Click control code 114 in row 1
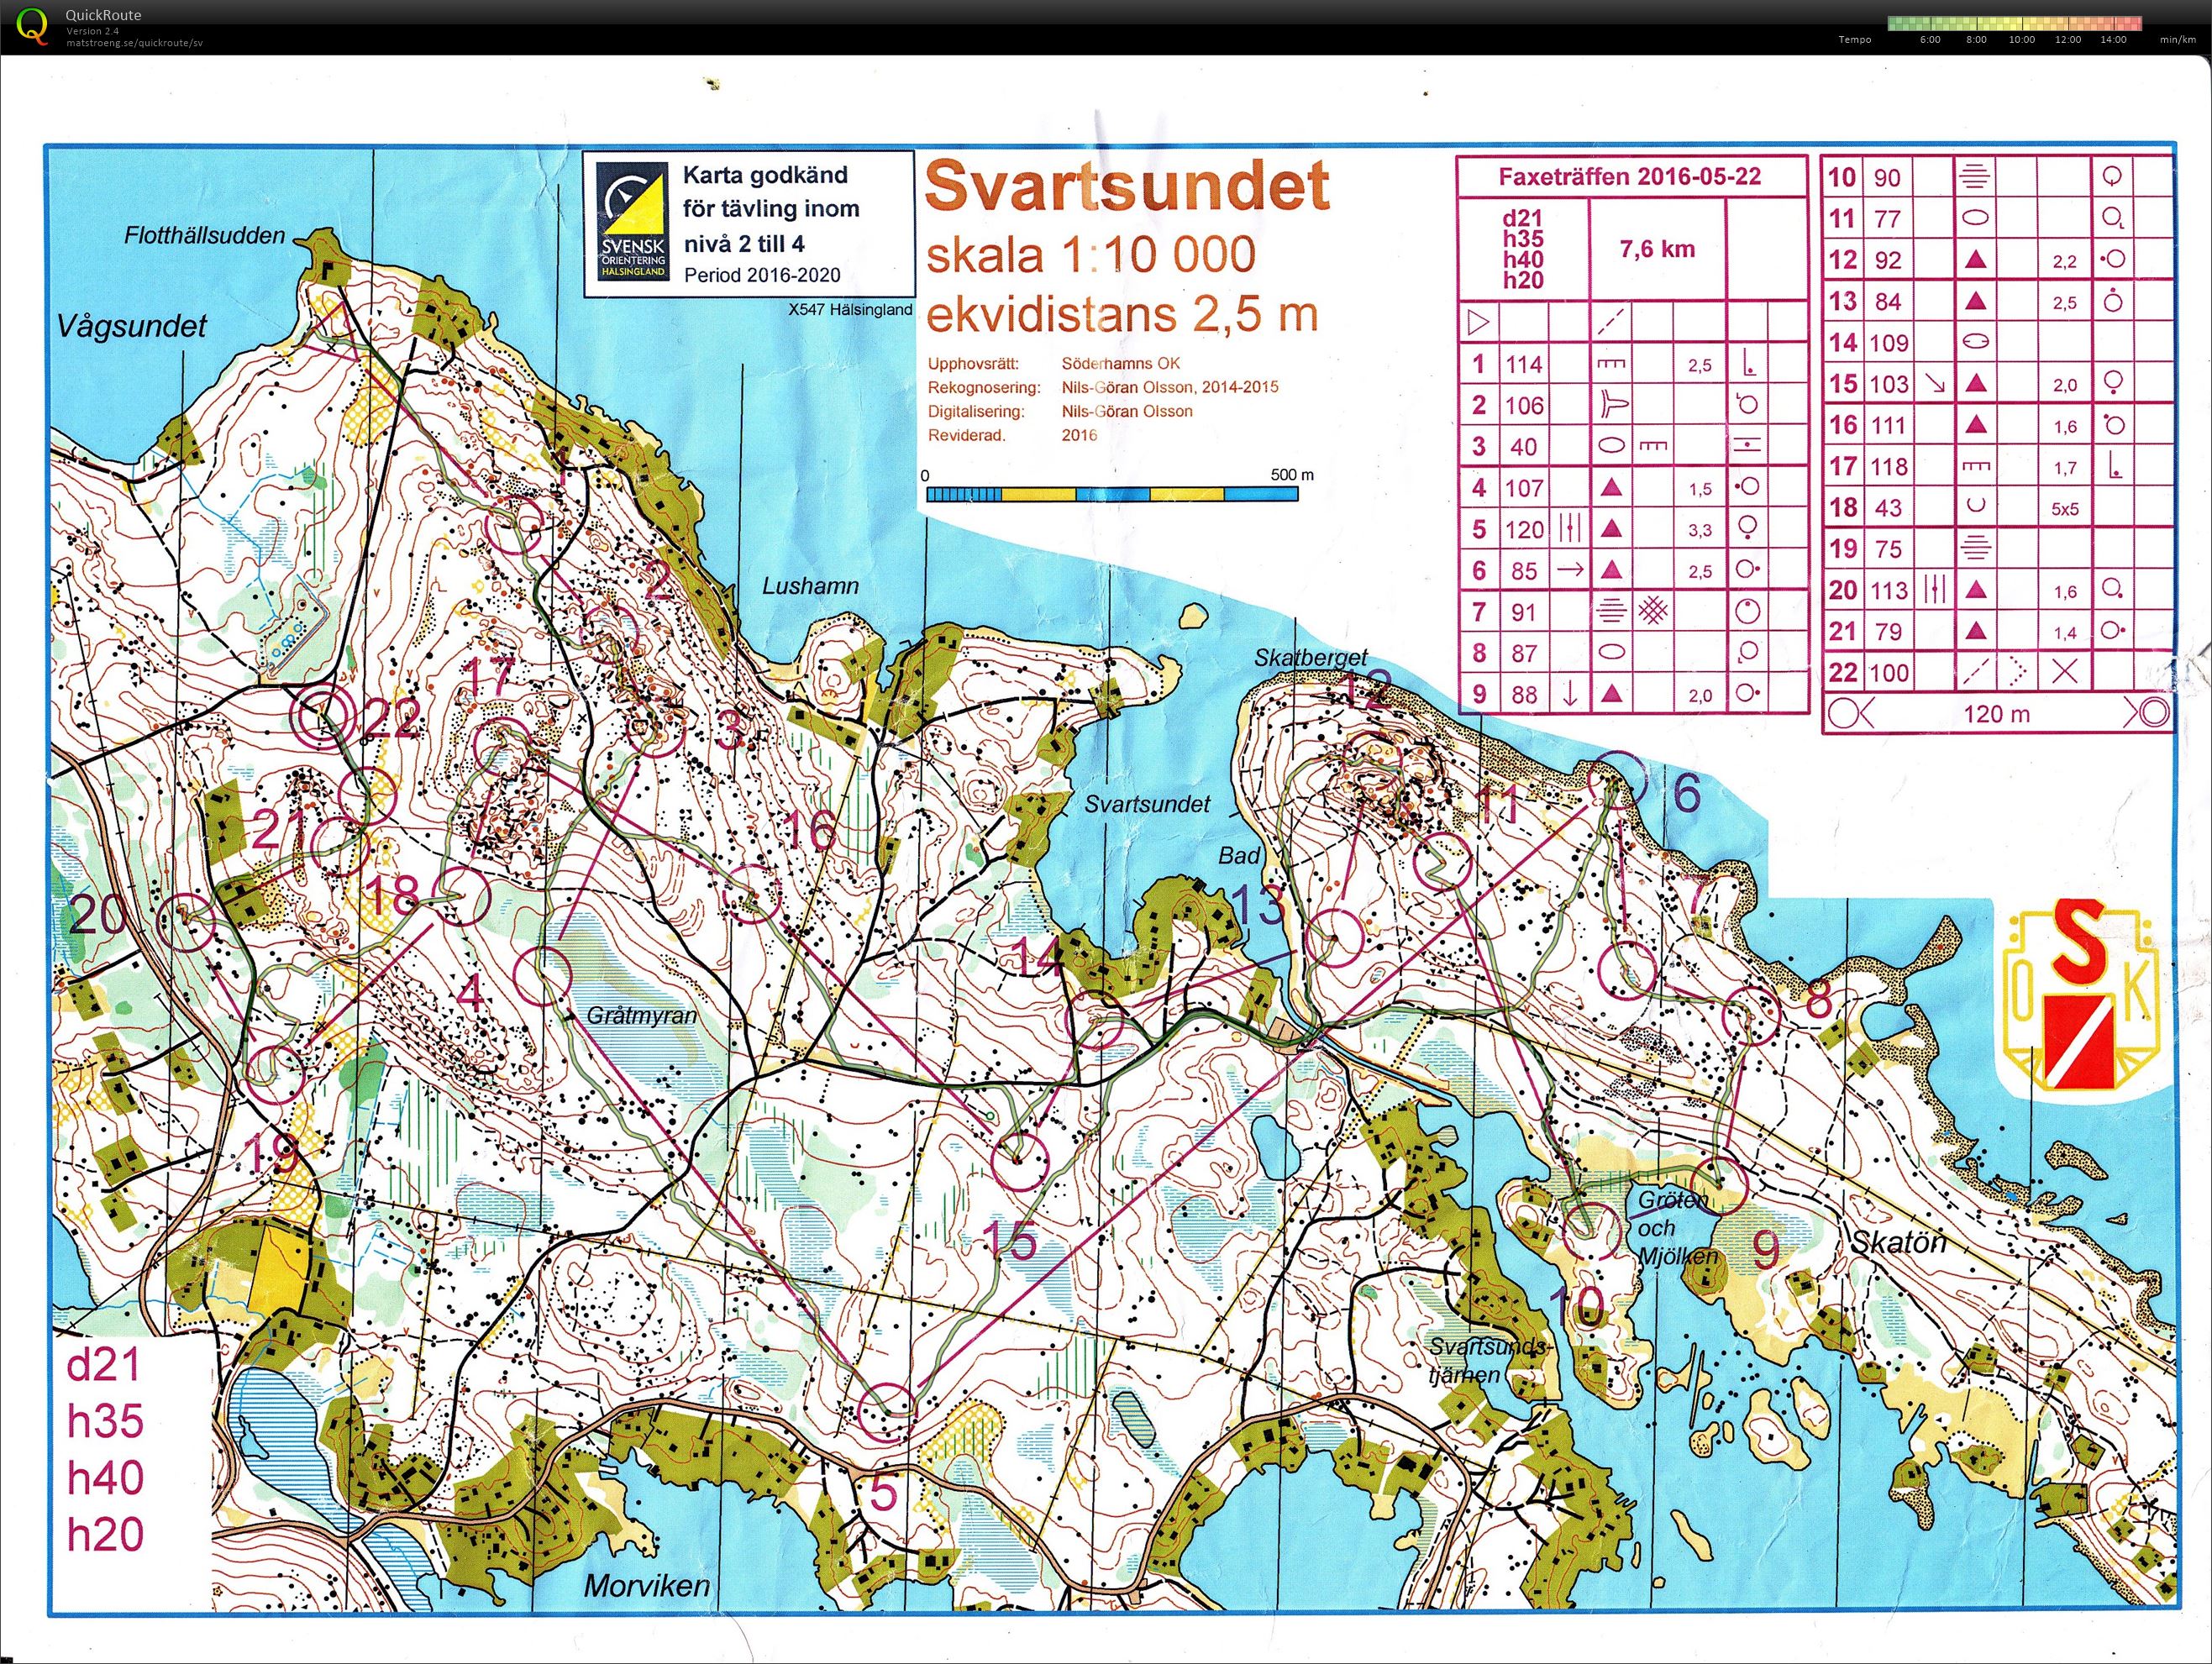 click(1524, 365)
